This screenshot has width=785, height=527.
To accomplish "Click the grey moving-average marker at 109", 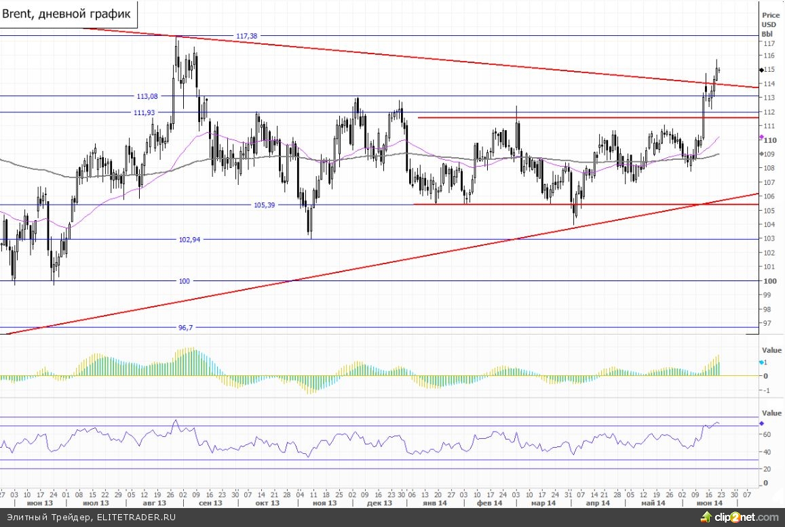I will pos(761,154).
